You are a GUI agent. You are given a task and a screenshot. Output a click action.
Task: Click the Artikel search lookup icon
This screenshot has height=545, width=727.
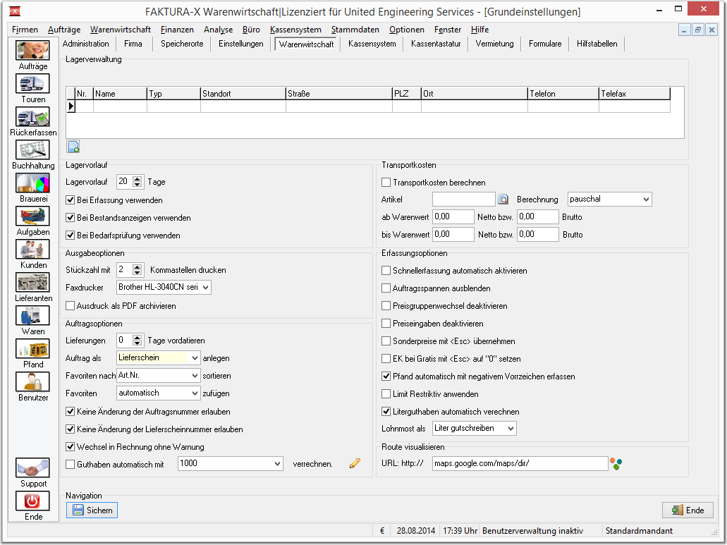503,200
